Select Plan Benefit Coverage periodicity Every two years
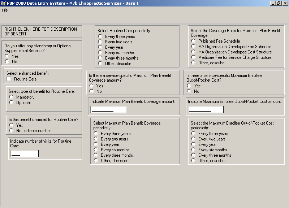The height and width of the screenshot is (208, 289). click(x=96, y=139)
